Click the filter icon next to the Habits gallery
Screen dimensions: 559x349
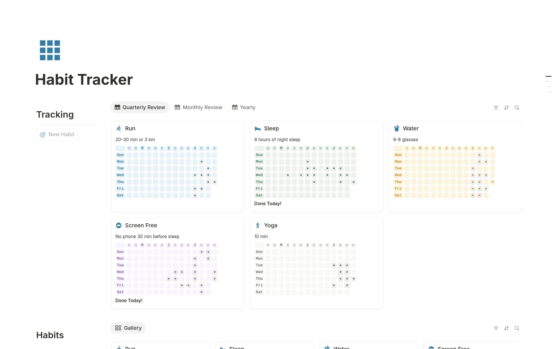tap(496, 328)
